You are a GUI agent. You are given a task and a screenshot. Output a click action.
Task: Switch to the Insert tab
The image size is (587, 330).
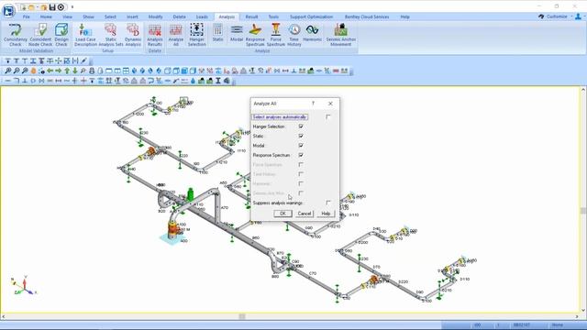coord(132,16)
